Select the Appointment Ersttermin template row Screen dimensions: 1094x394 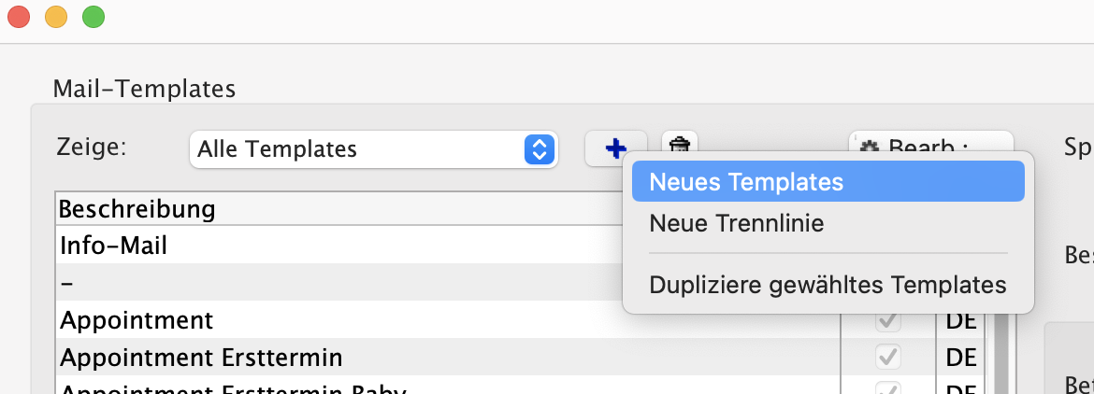(x=281, y=357)
